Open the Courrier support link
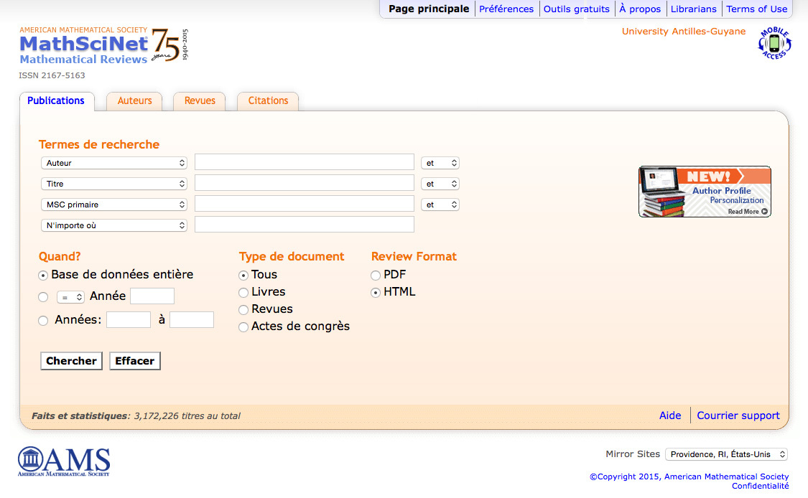The height and width of the screenshot is (498, 808). pyautogui.click(x=738, y=415)
